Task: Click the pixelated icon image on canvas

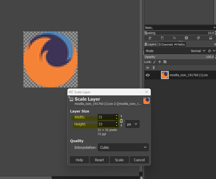Action: (50, 59)
